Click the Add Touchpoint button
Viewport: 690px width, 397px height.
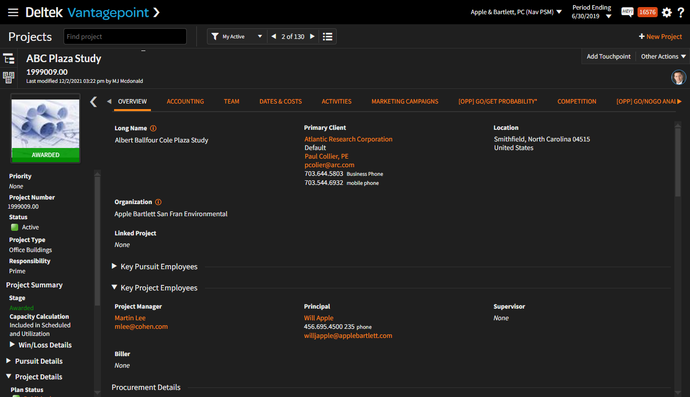coord(609,57)
